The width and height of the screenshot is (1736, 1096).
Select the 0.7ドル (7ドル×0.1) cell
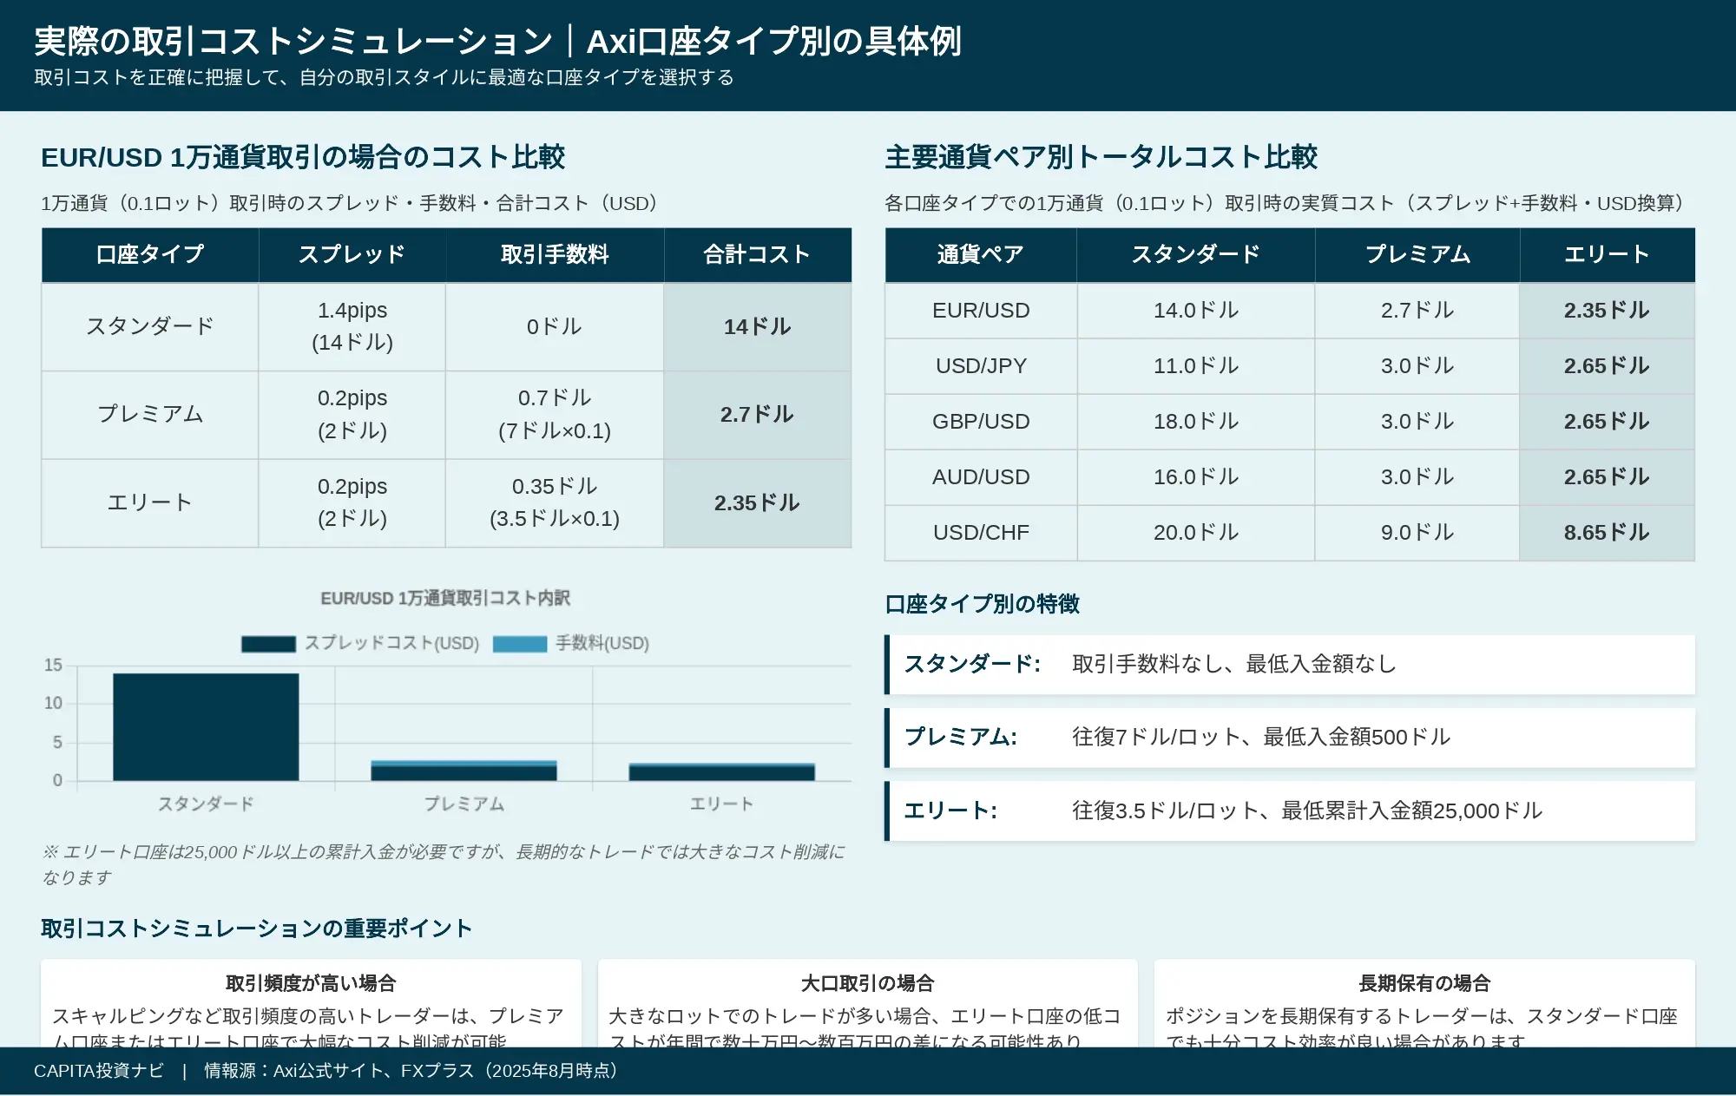(555, 415)
